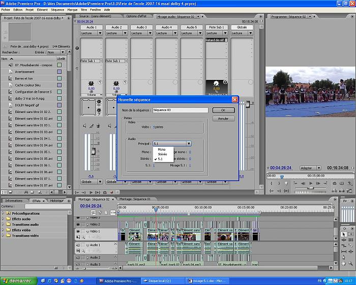This screenshot has height=285, width=356.
Task: Select the Hand tool
Action: (343, 263)
